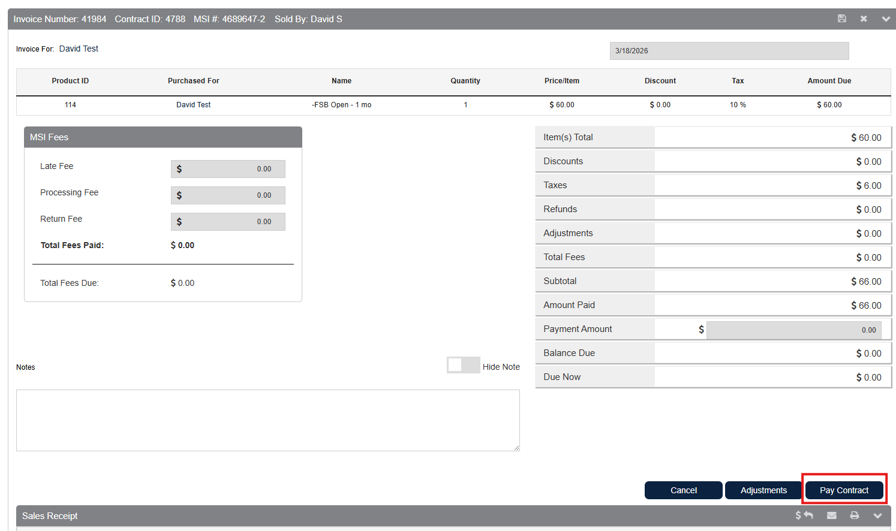Click the Late Fee amount field
Viewport: 896px width, 531px height.
(228, 169)
